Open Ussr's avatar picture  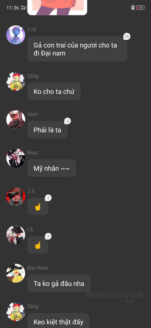pyautogui.click(x=16, y=120)
